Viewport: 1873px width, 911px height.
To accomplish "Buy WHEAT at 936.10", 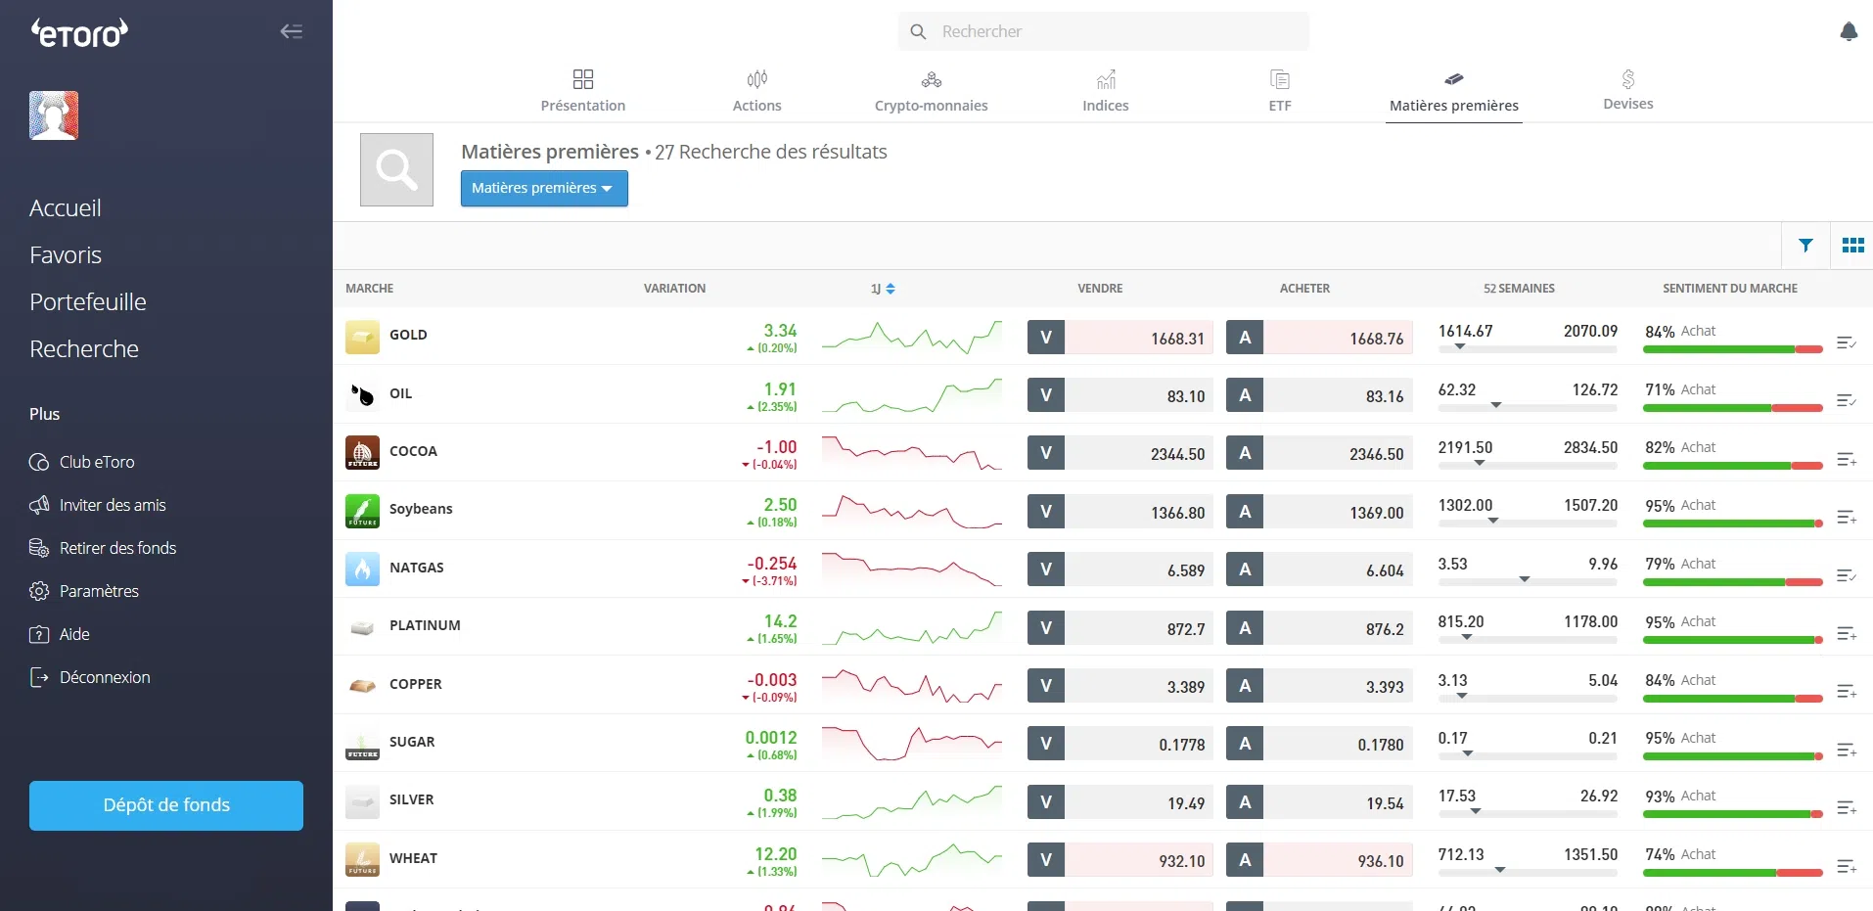I will point(1319,860).
